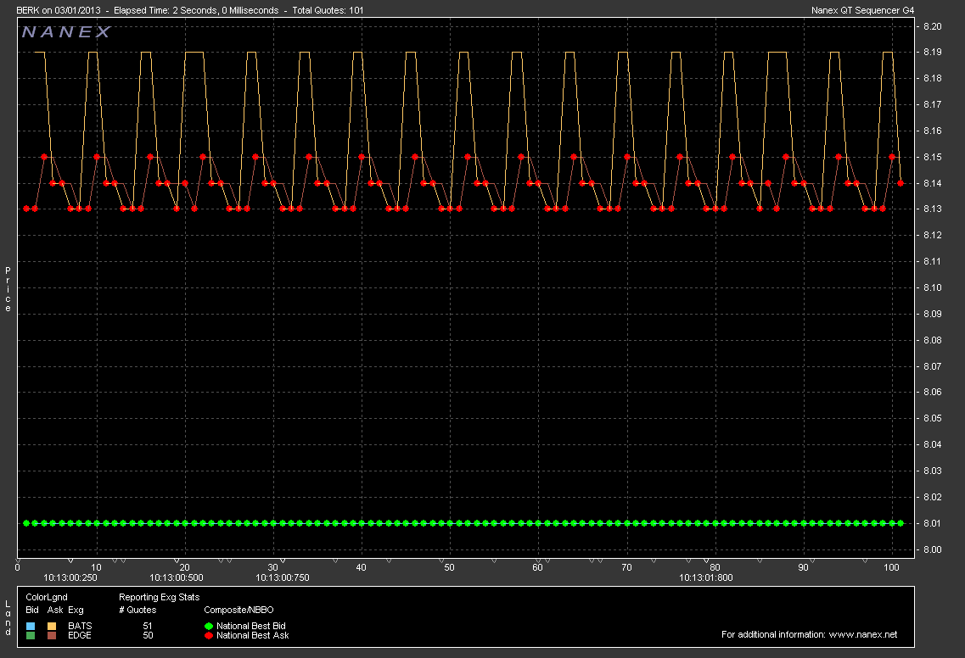The width and height of the screenshot is (965, 658).
Task: Select the BATS bid blue color swatch
Action: pos(31,626)
